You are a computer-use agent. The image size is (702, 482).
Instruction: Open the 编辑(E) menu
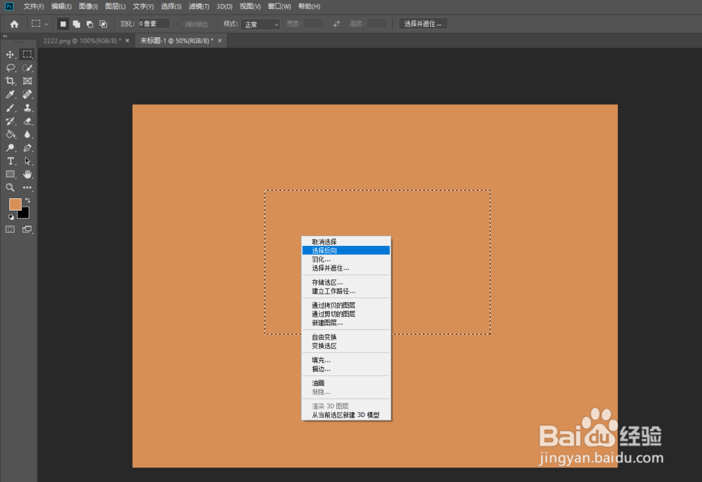(x=61, y=6)
